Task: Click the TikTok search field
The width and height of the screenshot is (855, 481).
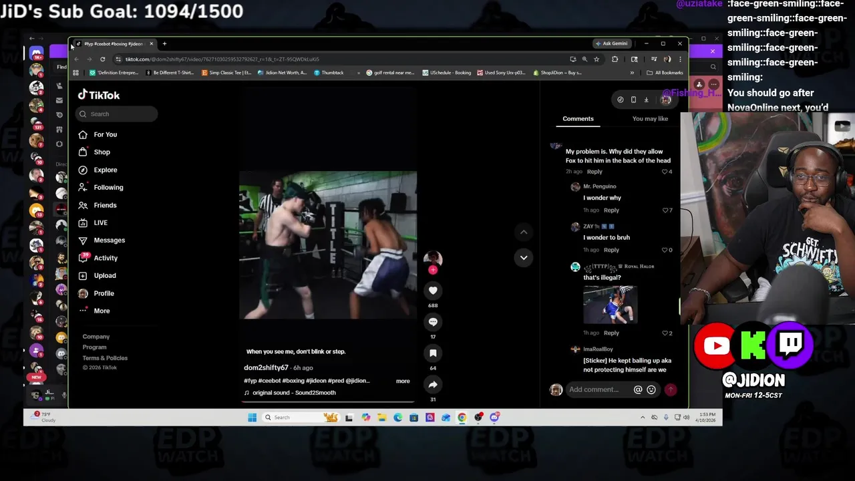Action: pyautogui.click(x=117, y=114)
